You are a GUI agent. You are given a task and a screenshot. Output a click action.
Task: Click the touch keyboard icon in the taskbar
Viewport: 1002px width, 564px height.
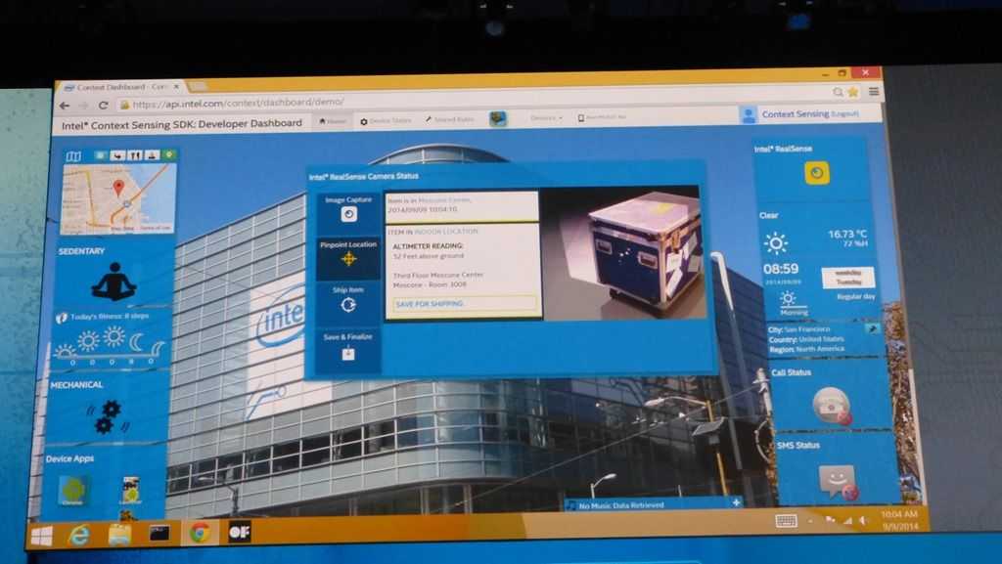(786, 521)
